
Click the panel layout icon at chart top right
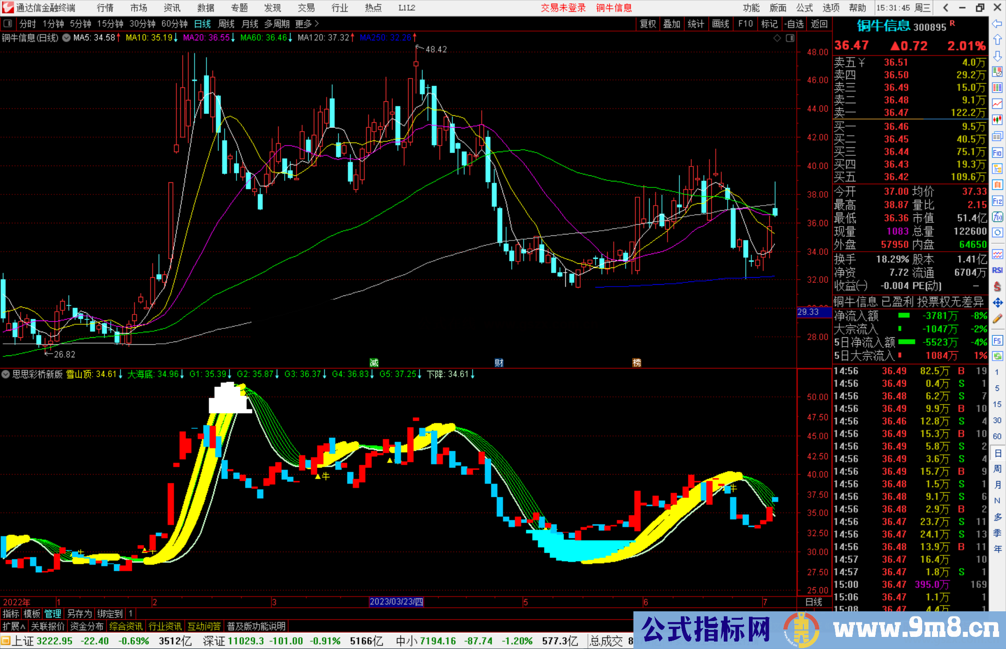point(790,38)
